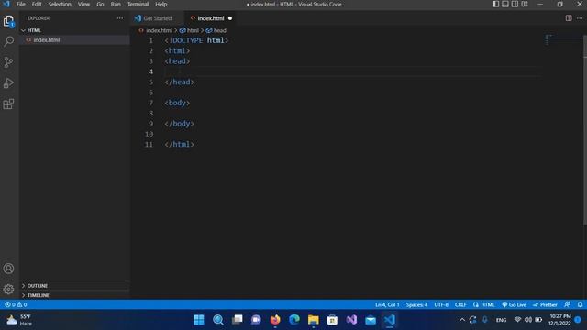
Task: Open Task View on the taskbar
Action: pos(237,320)
